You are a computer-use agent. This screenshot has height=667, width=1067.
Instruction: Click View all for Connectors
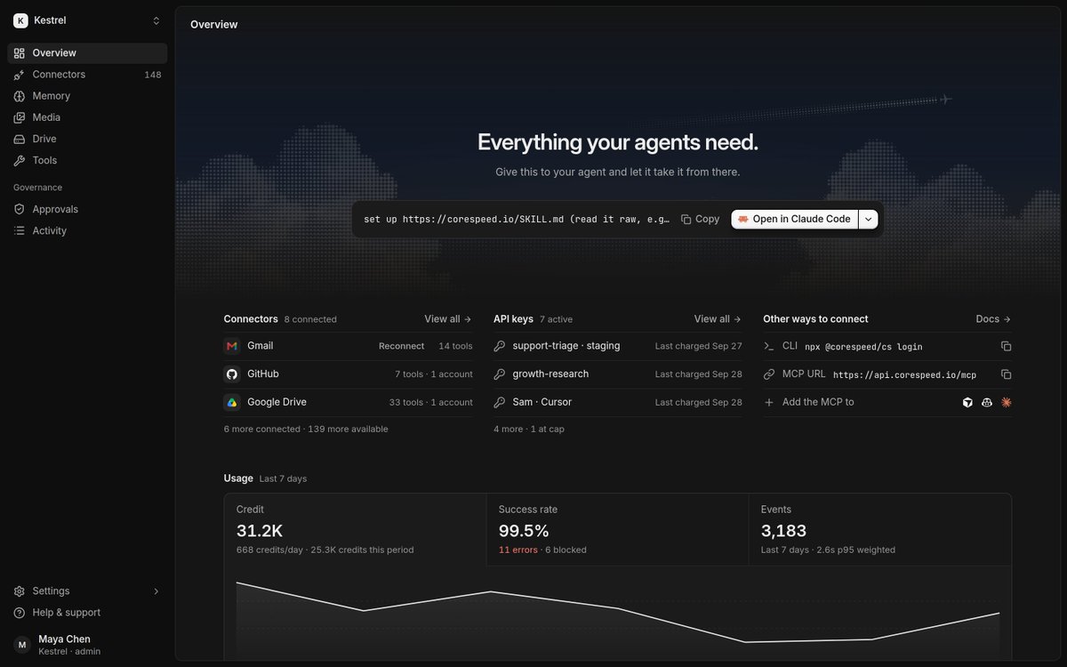point(448,319)
